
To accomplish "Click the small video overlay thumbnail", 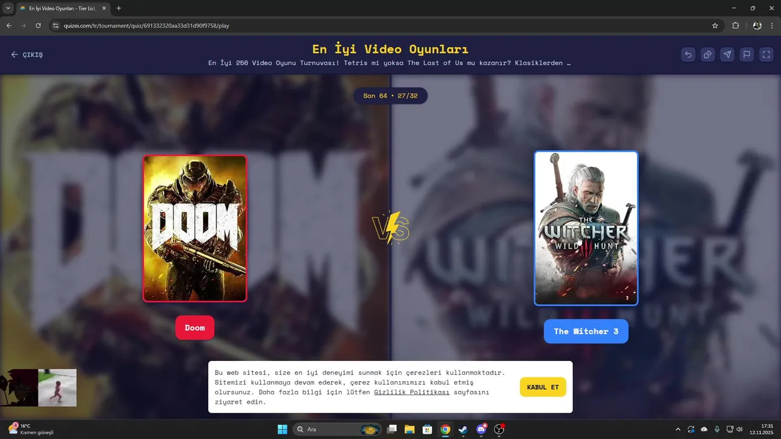I will coord(38,388).
